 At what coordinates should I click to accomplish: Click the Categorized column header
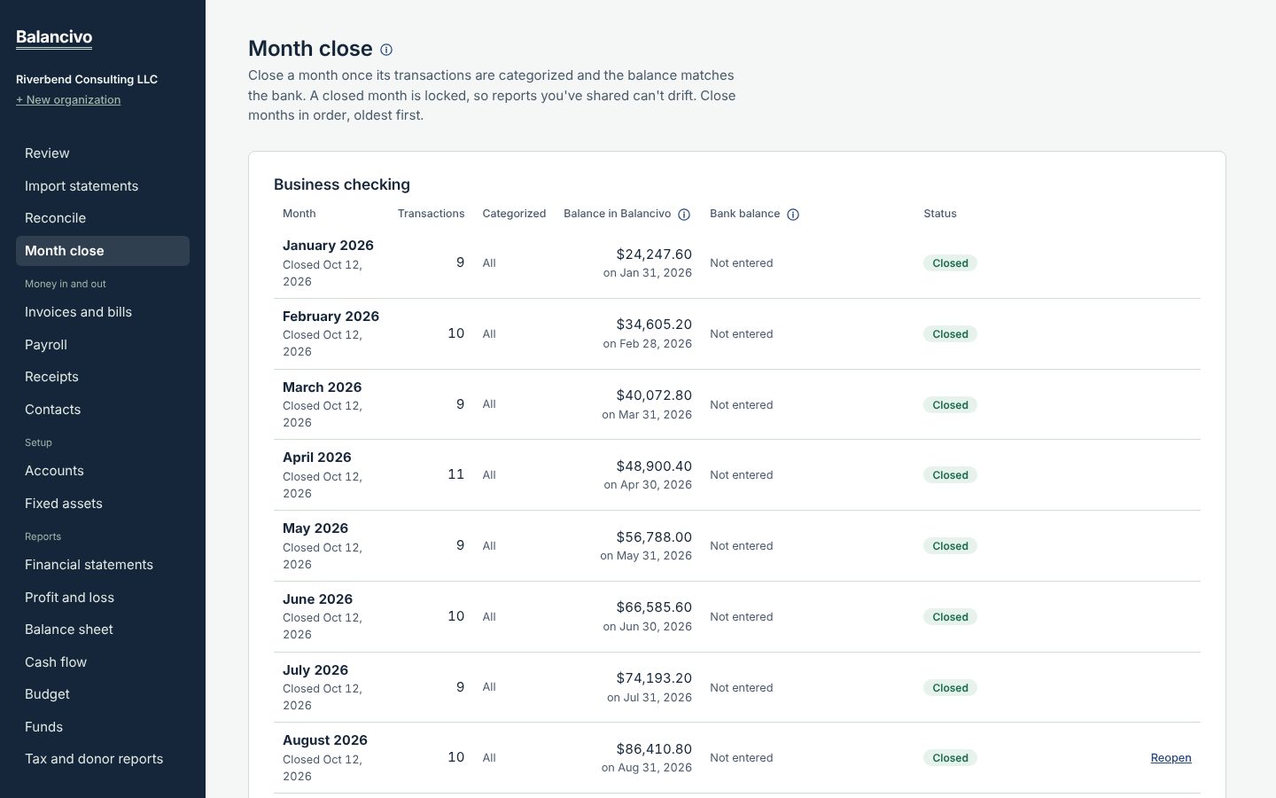(x=514, y=214)
